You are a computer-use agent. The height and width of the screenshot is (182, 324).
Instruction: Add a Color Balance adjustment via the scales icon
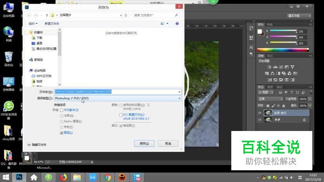272,73
